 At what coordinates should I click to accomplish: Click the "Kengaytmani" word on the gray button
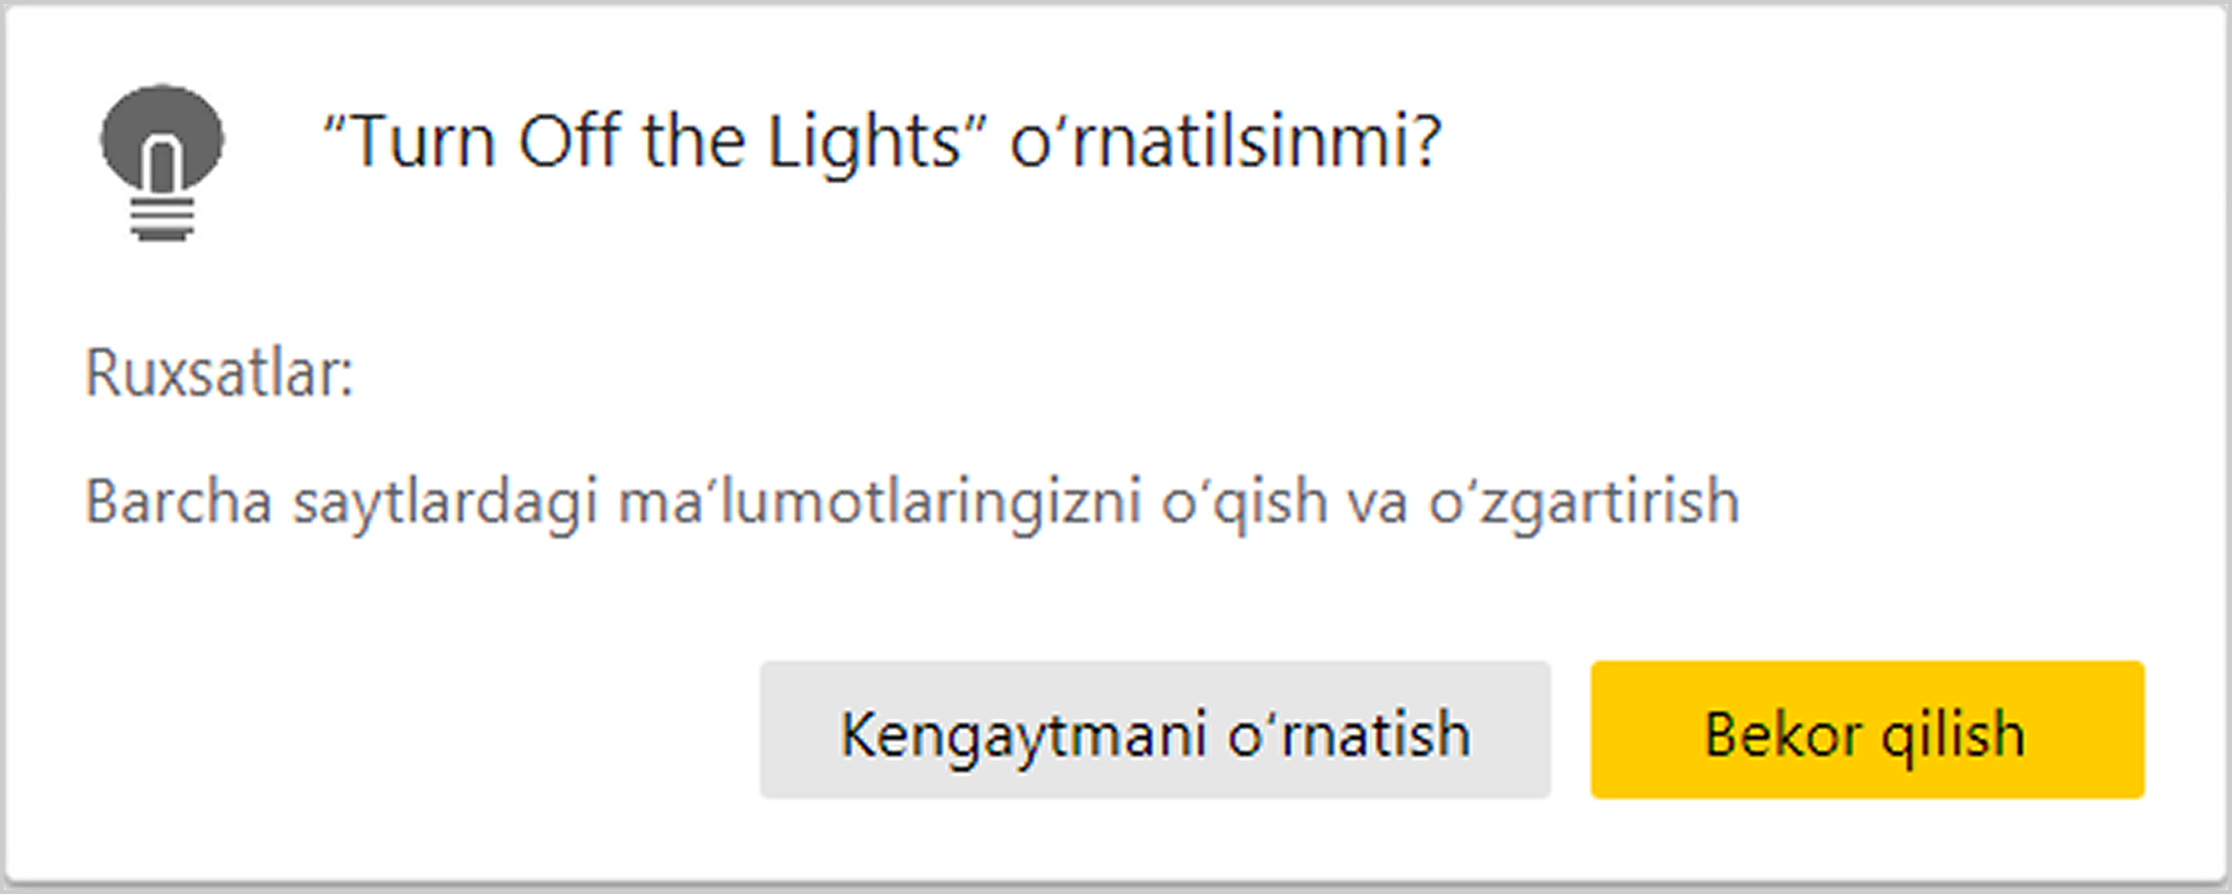click(1023, 735)
